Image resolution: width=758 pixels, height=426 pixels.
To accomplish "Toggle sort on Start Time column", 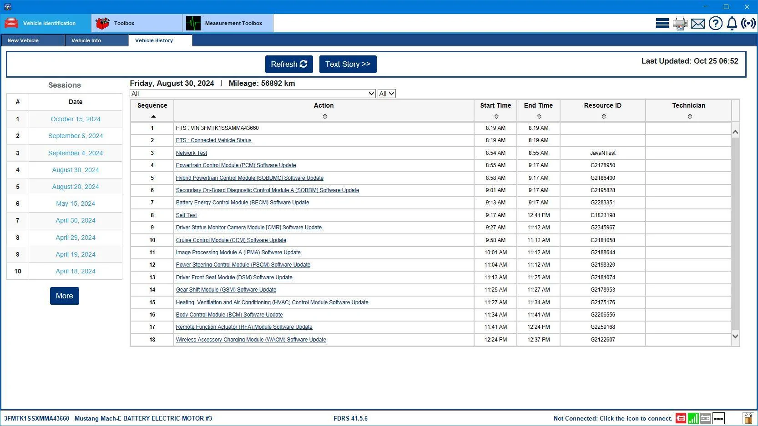I will [x=496, y=117].
